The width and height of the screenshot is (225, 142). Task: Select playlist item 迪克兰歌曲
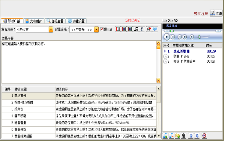coord(192,51)
